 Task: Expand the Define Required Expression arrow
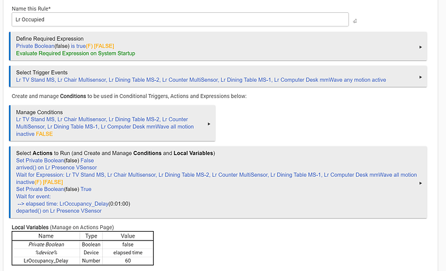coord(421,46)
